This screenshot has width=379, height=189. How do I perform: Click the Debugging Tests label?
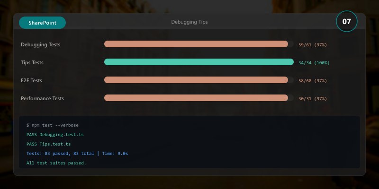point(41,44)
